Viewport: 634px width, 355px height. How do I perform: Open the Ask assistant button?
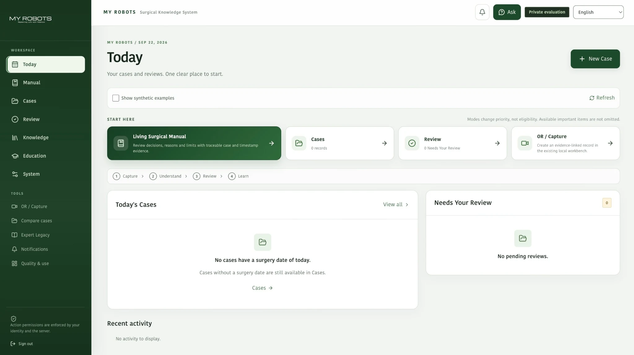coord(507,12)
